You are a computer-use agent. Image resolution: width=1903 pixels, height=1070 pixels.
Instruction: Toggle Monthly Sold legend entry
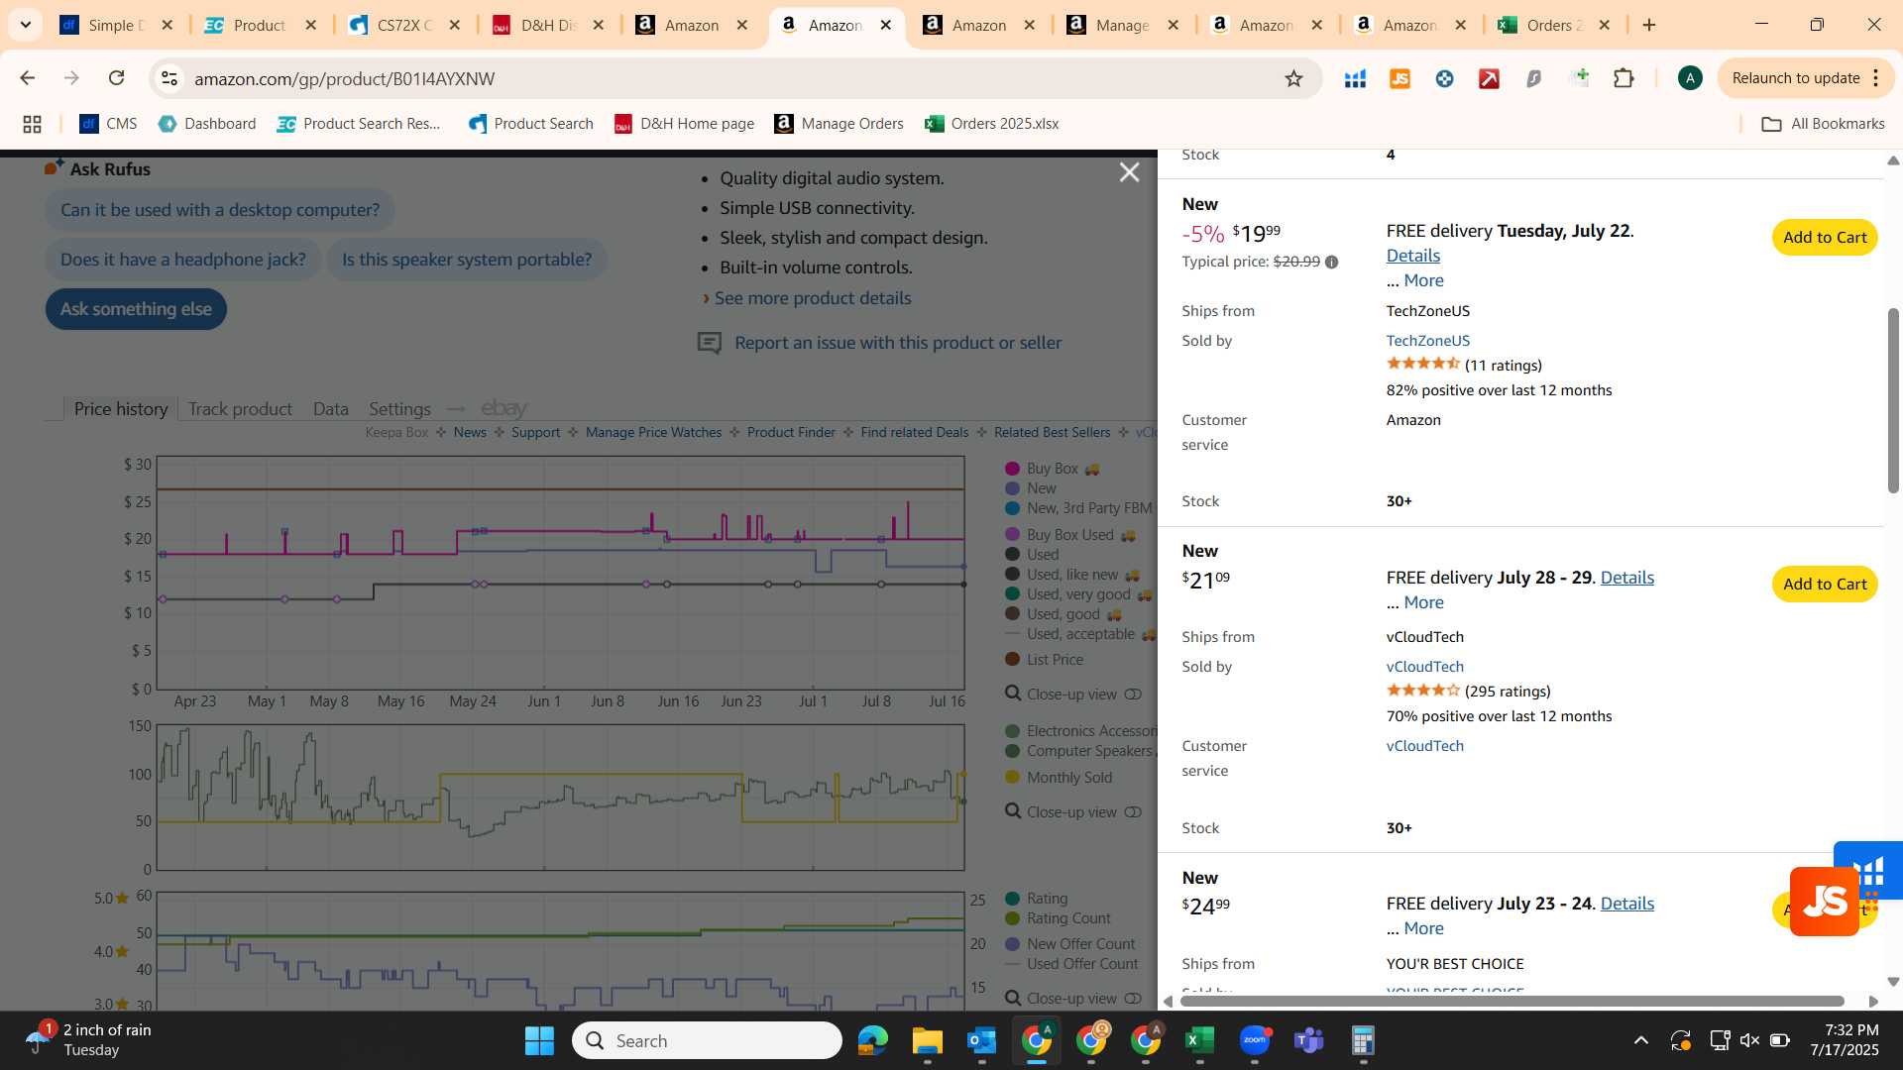1059,778
